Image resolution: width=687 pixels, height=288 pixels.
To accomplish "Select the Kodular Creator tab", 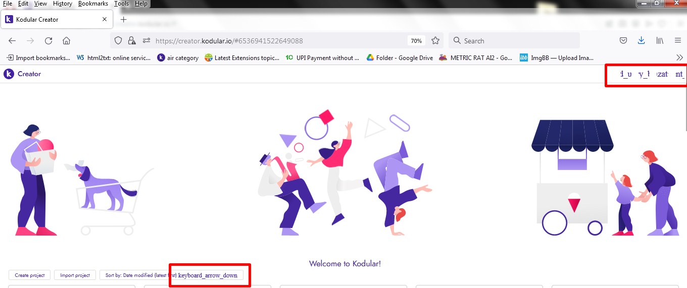I will [x=56, y=20].
